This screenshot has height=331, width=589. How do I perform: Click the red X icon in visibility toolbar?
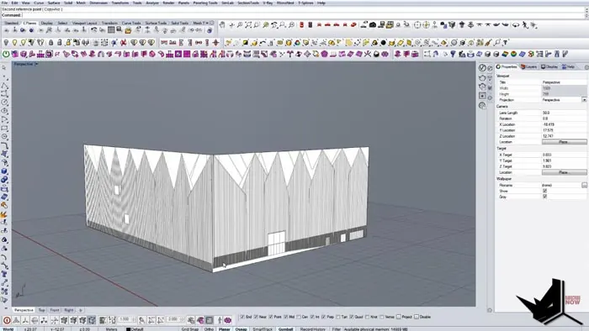click(x=123, y=43)
